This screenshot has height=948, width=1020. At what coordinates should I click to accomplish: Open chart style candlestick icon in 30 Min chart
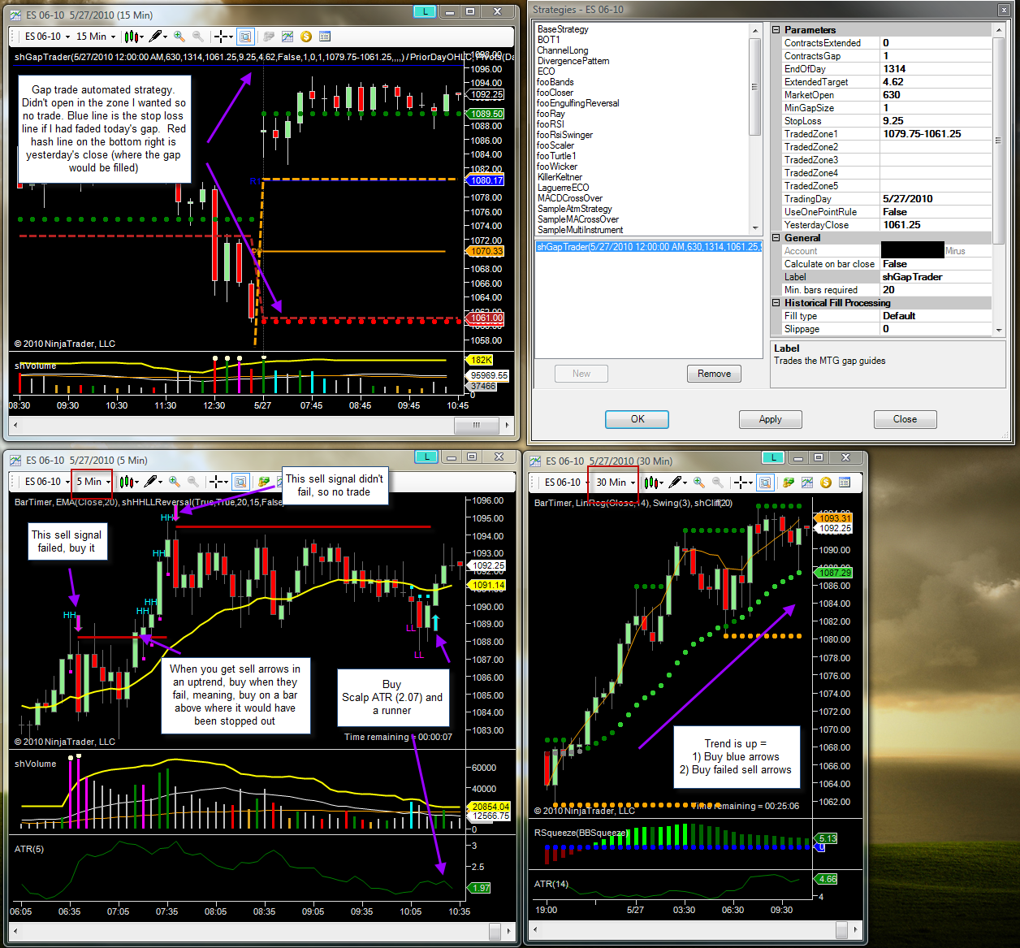coord(653,483)
